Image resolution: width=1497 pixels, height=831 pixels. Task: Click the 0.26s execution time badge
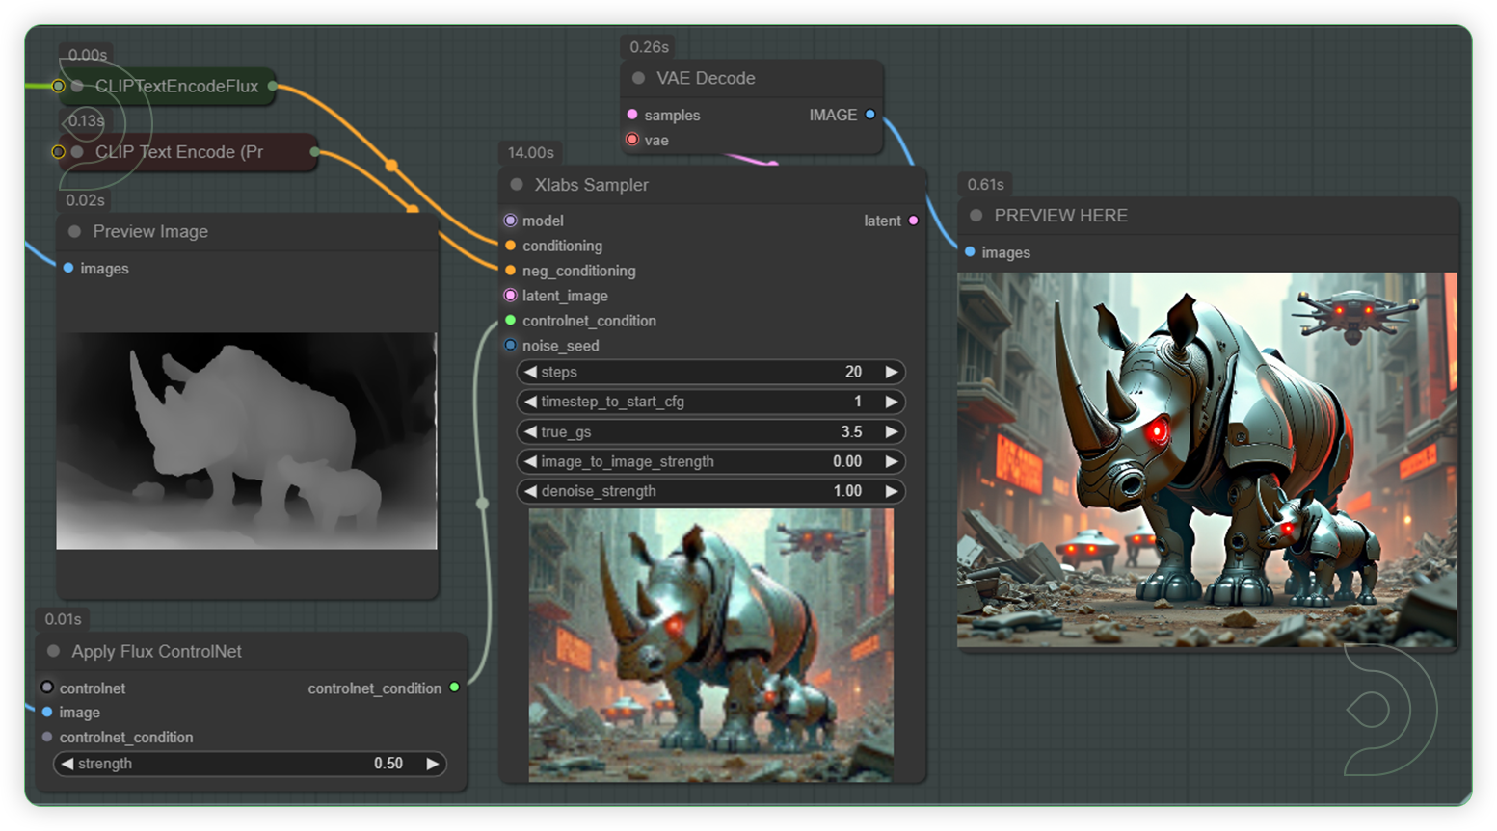click(x=650, y=47)
